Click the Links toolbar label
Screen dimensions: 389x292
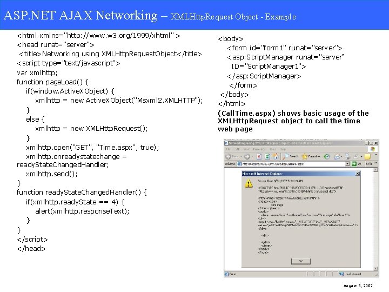coord(369,164)
